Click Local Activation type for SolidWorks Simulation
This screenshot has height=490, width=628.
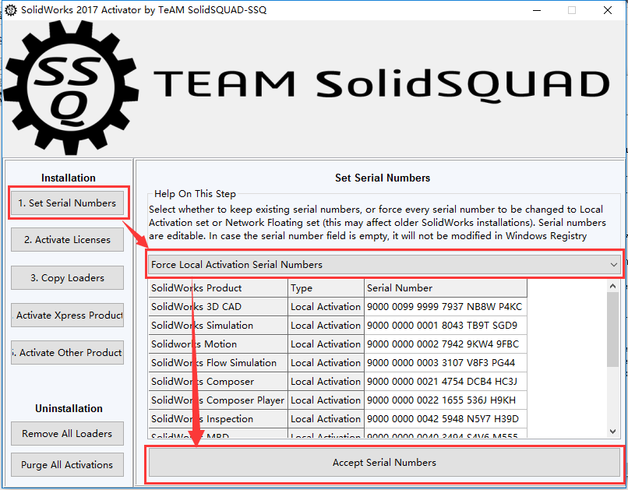pyautogui.click(x=326, y=326)
